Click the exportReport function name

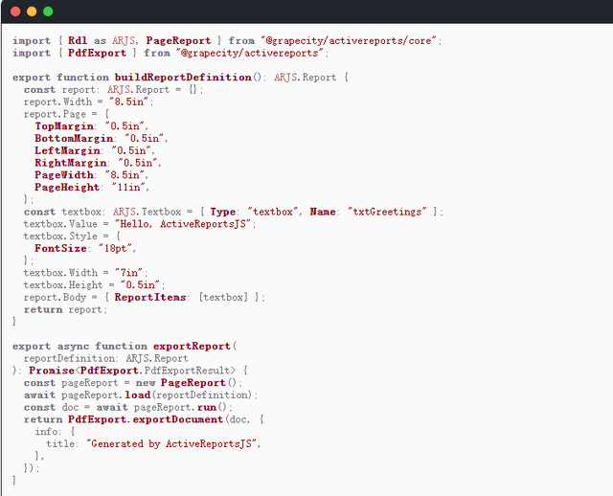[x=191, y=346]
